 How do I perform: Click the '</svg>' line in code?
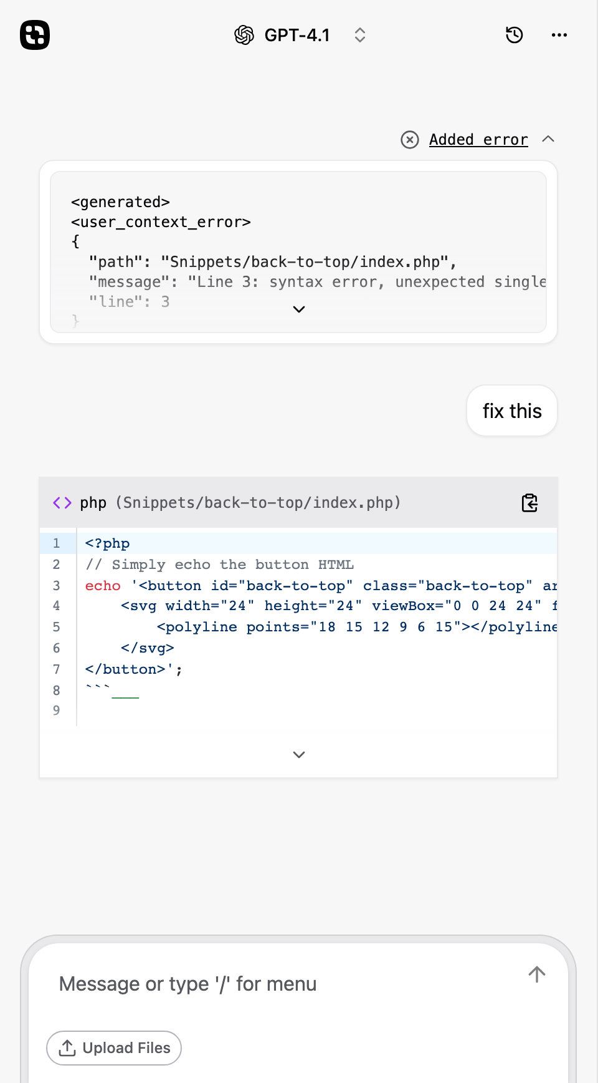[x=148, y=648]
